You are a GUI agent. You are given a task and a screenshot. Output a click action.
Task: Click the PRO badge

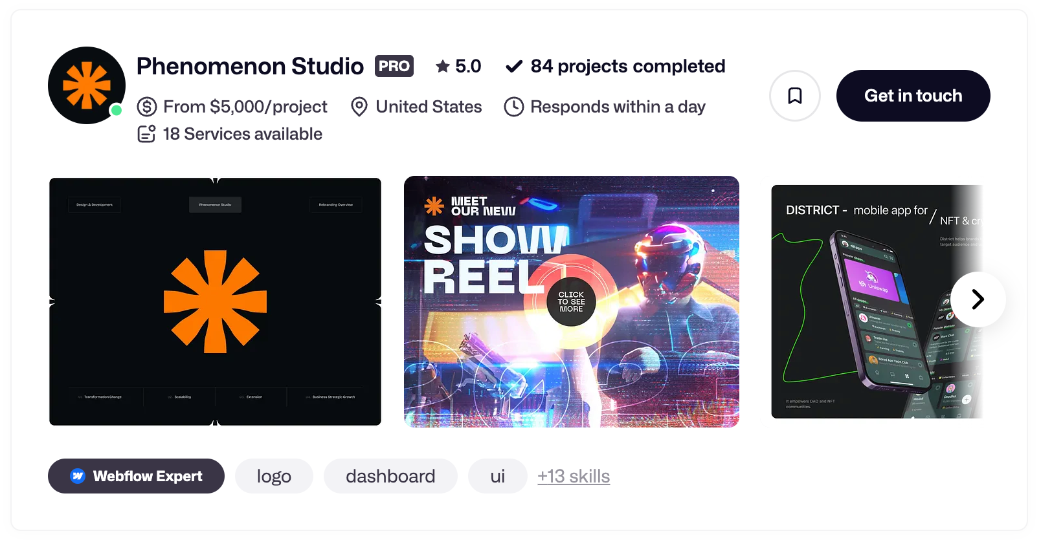click(x=394, y=66)
